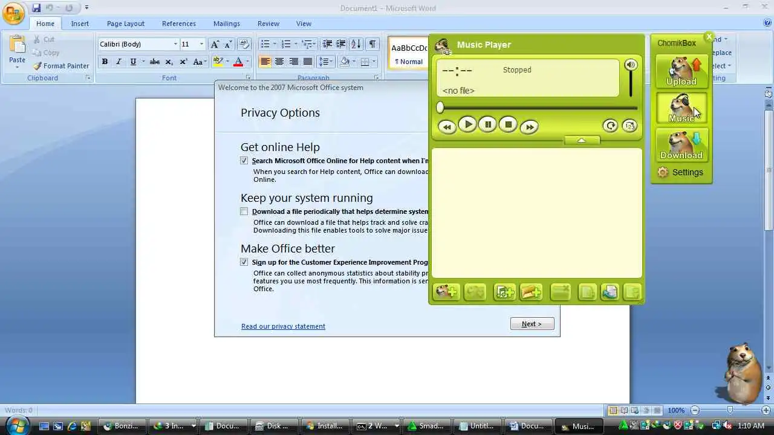Align text right
The height and width of the screenshot is (435, 774).
tap(293, 62)
